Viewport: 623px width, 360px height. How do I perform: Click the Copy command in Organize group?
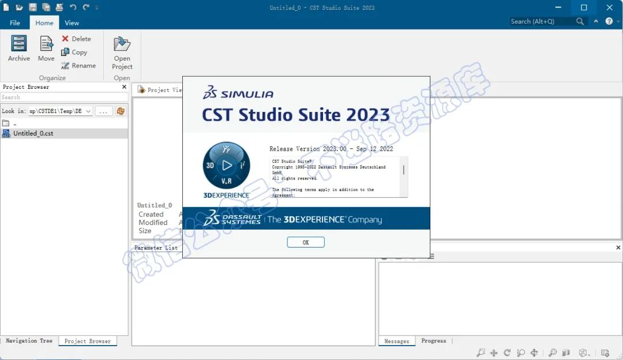point(74,52)
